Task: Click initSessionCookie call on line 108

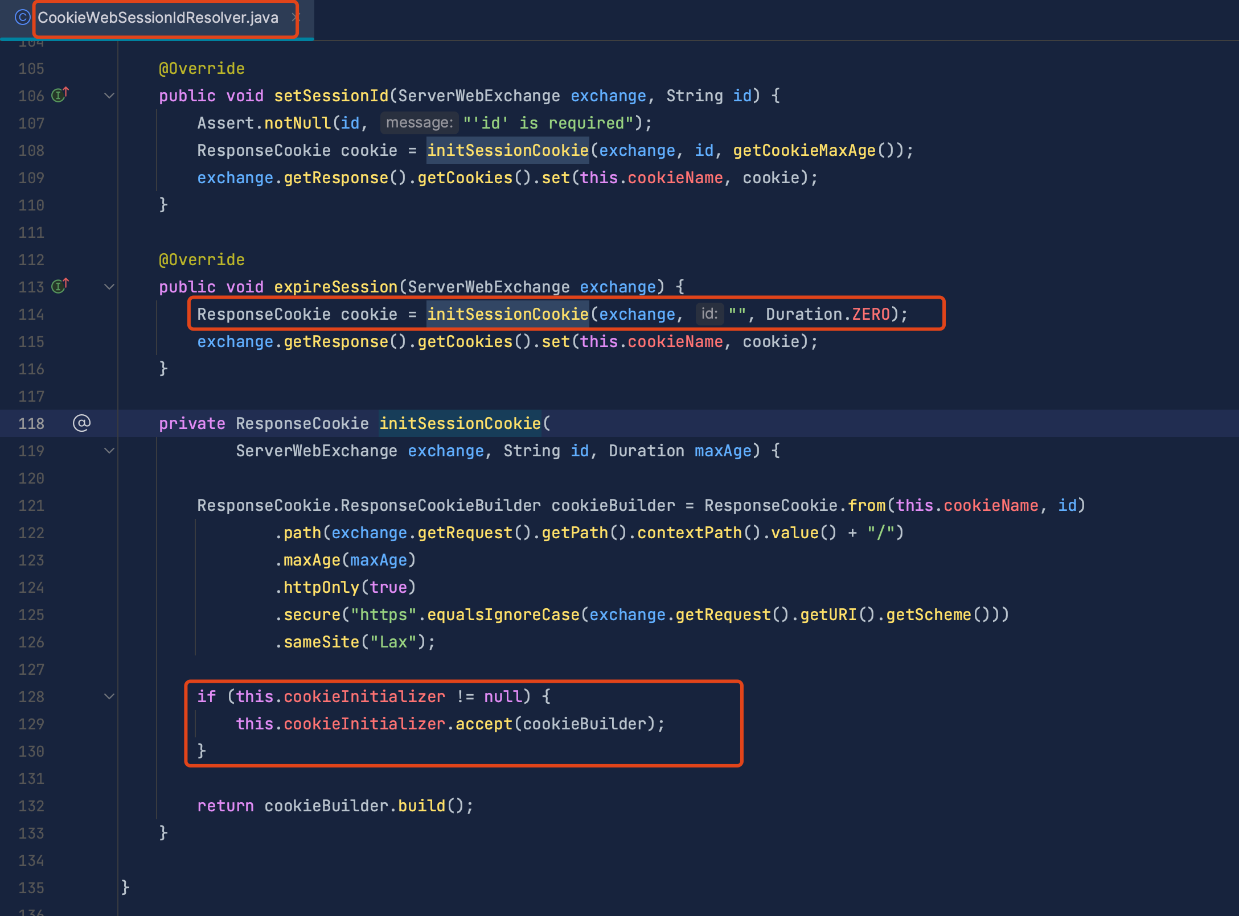Action: 508,150
